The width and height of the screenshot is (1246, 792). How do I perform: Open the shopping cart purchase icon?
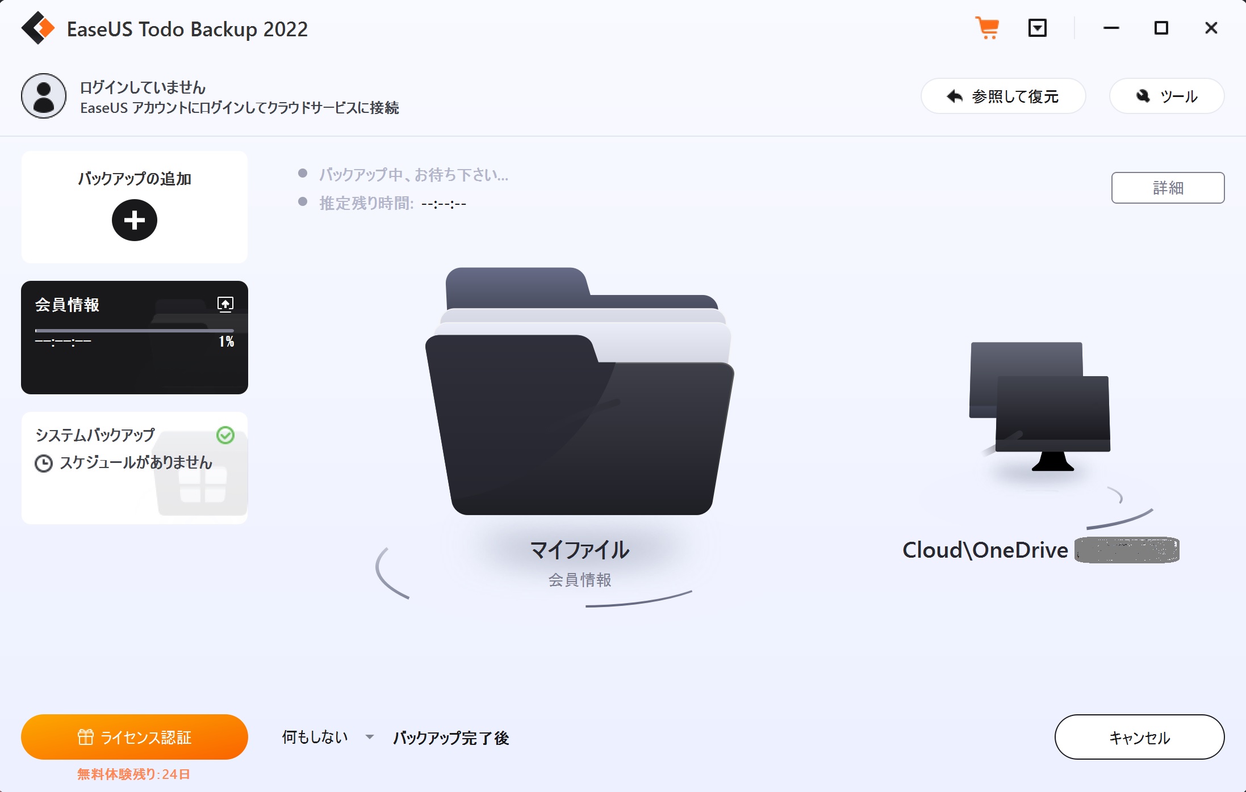coord(988,28)
